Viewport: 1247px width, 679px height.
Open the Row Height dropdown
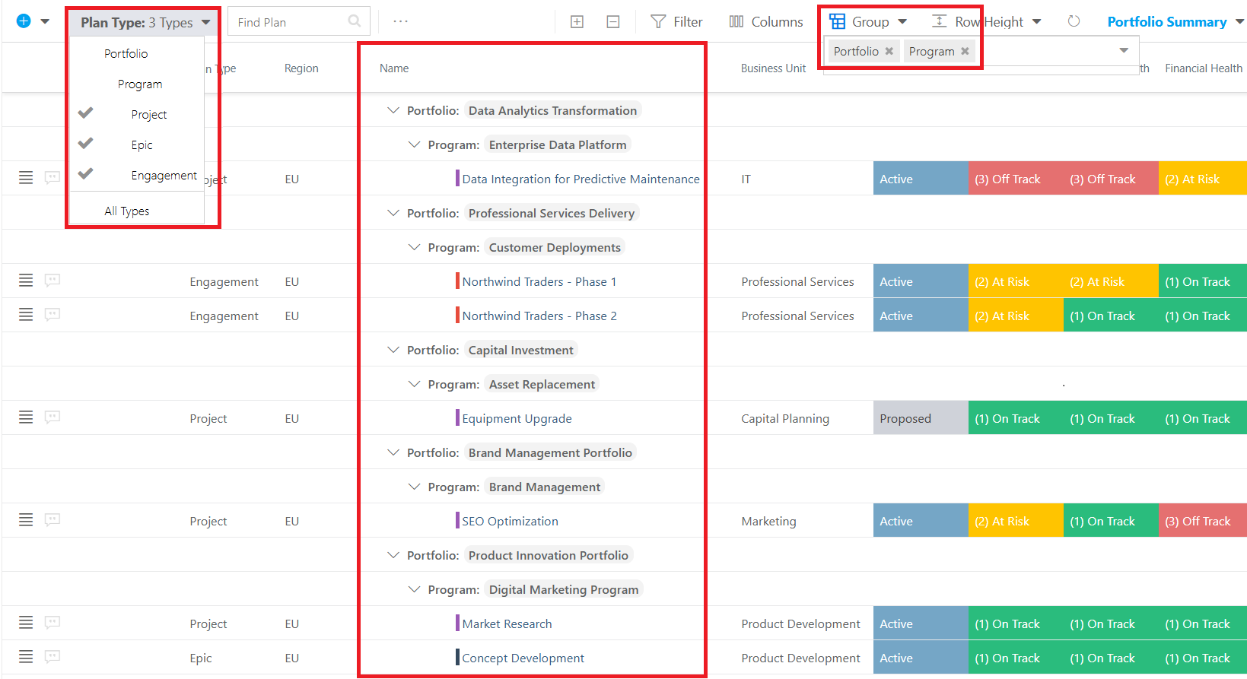pyautogui.click(x=987, y=22)
